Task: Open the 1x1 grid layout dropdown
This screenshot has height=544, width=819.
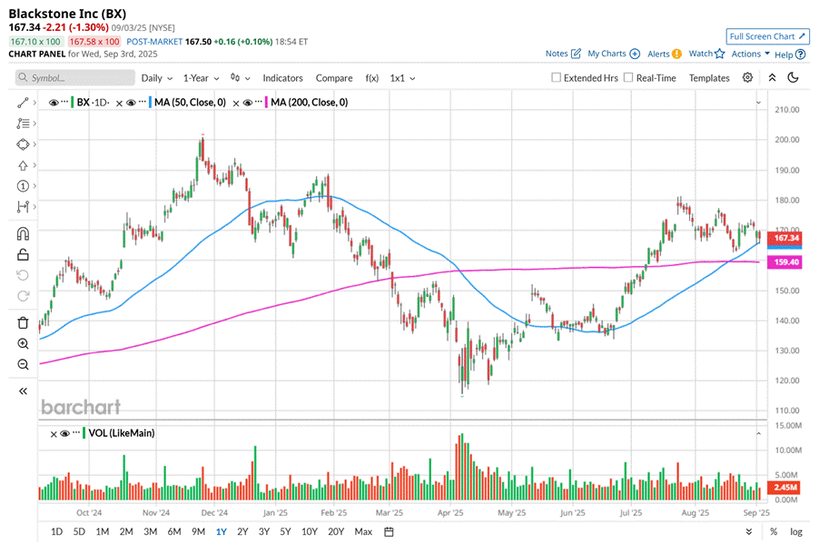Action: tap(403, 78)
